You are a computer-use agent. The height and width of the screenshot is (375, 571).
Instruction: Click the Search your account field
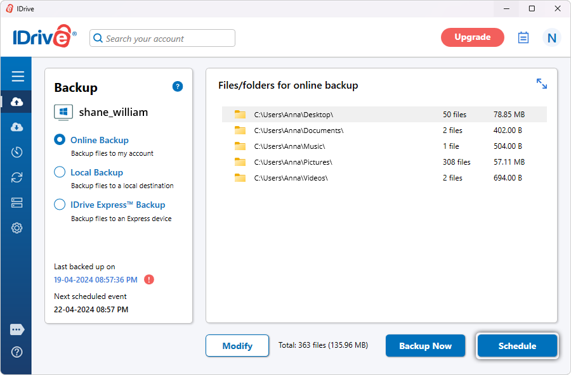[x=162, y=38]
